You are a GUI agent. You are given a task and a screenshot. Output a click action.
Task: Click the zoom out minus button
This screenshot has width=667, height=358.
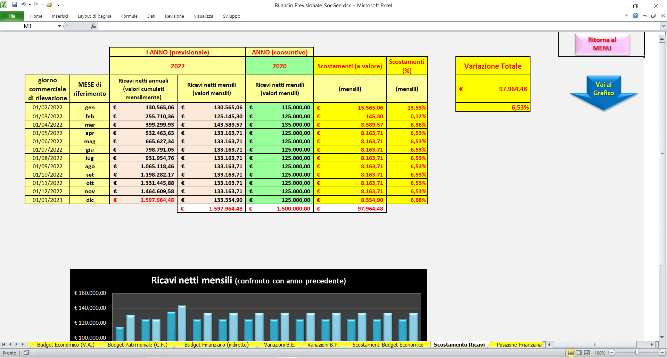point(612,353)
